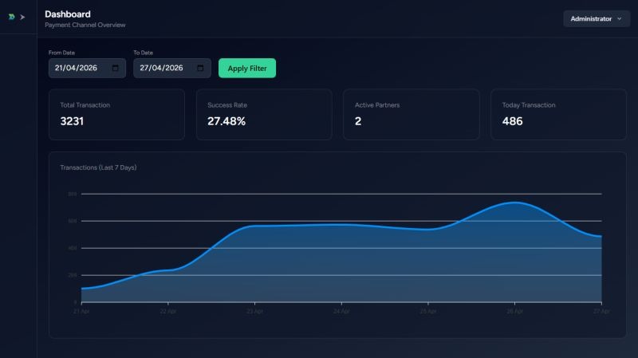The width and height of the screenshot is (638, 358).
Task: Open the From Date calendar picker icon
Action: pos(115,68)
